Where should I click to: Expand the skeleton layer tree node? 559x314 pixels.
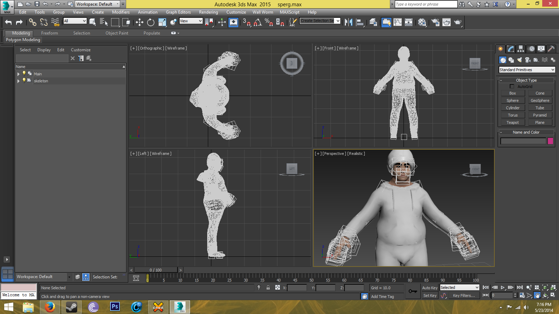[18, 81]
